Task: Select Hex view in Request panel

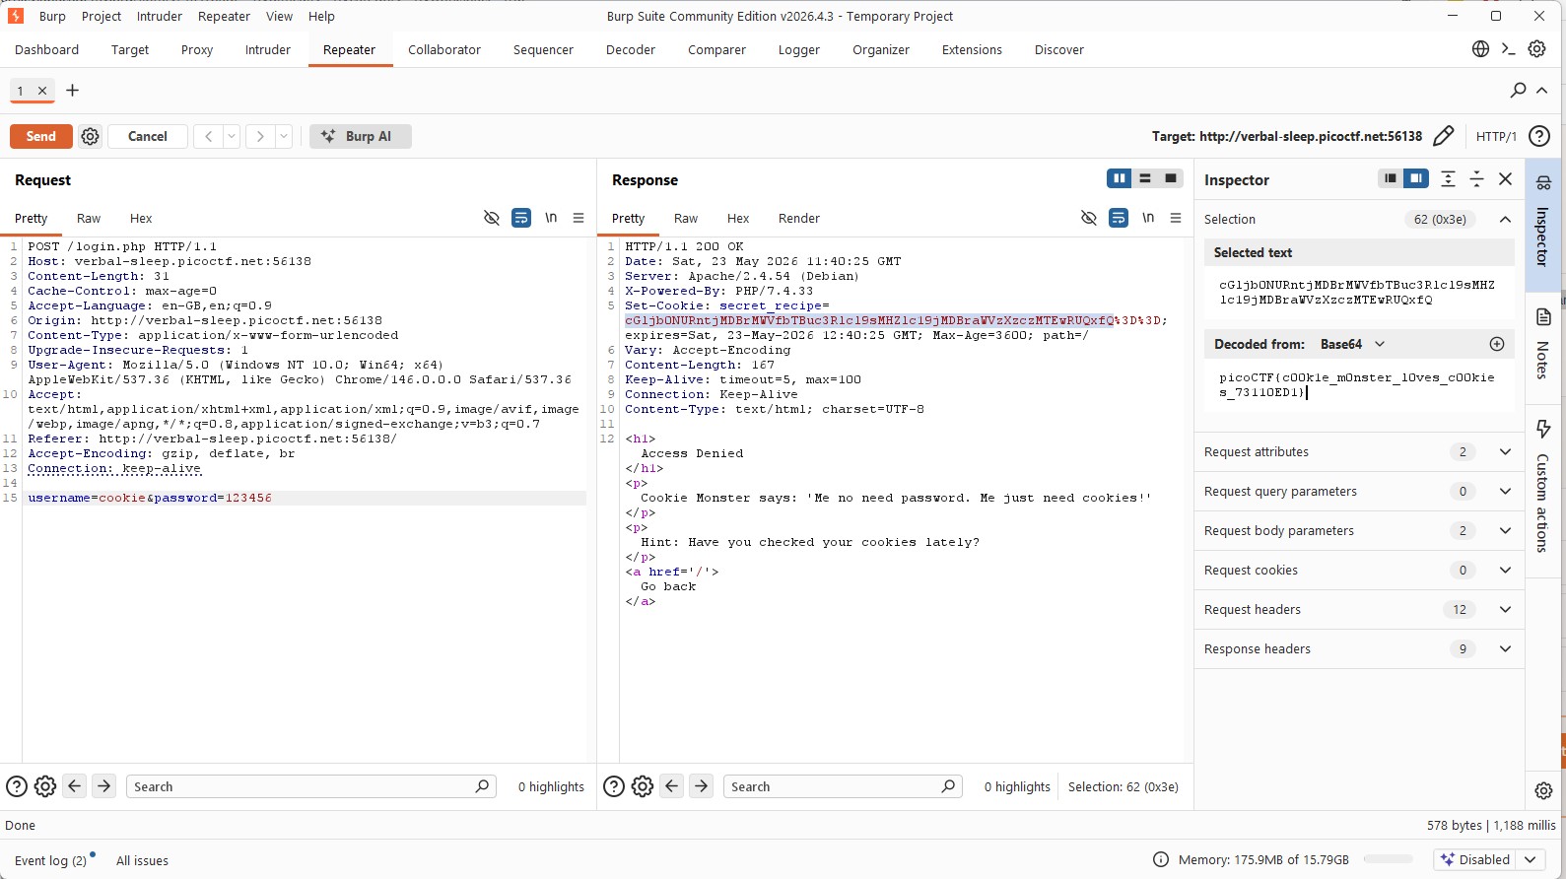Action: click(141, 218)
